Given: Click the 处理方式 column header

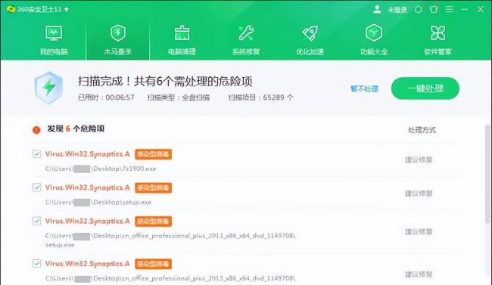Looking at the screenshot, I should 422,130.
